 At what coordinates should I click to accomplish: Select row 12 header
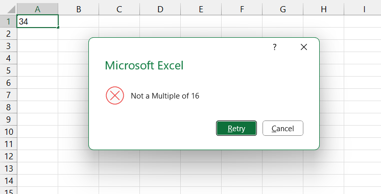click(9, 156)
